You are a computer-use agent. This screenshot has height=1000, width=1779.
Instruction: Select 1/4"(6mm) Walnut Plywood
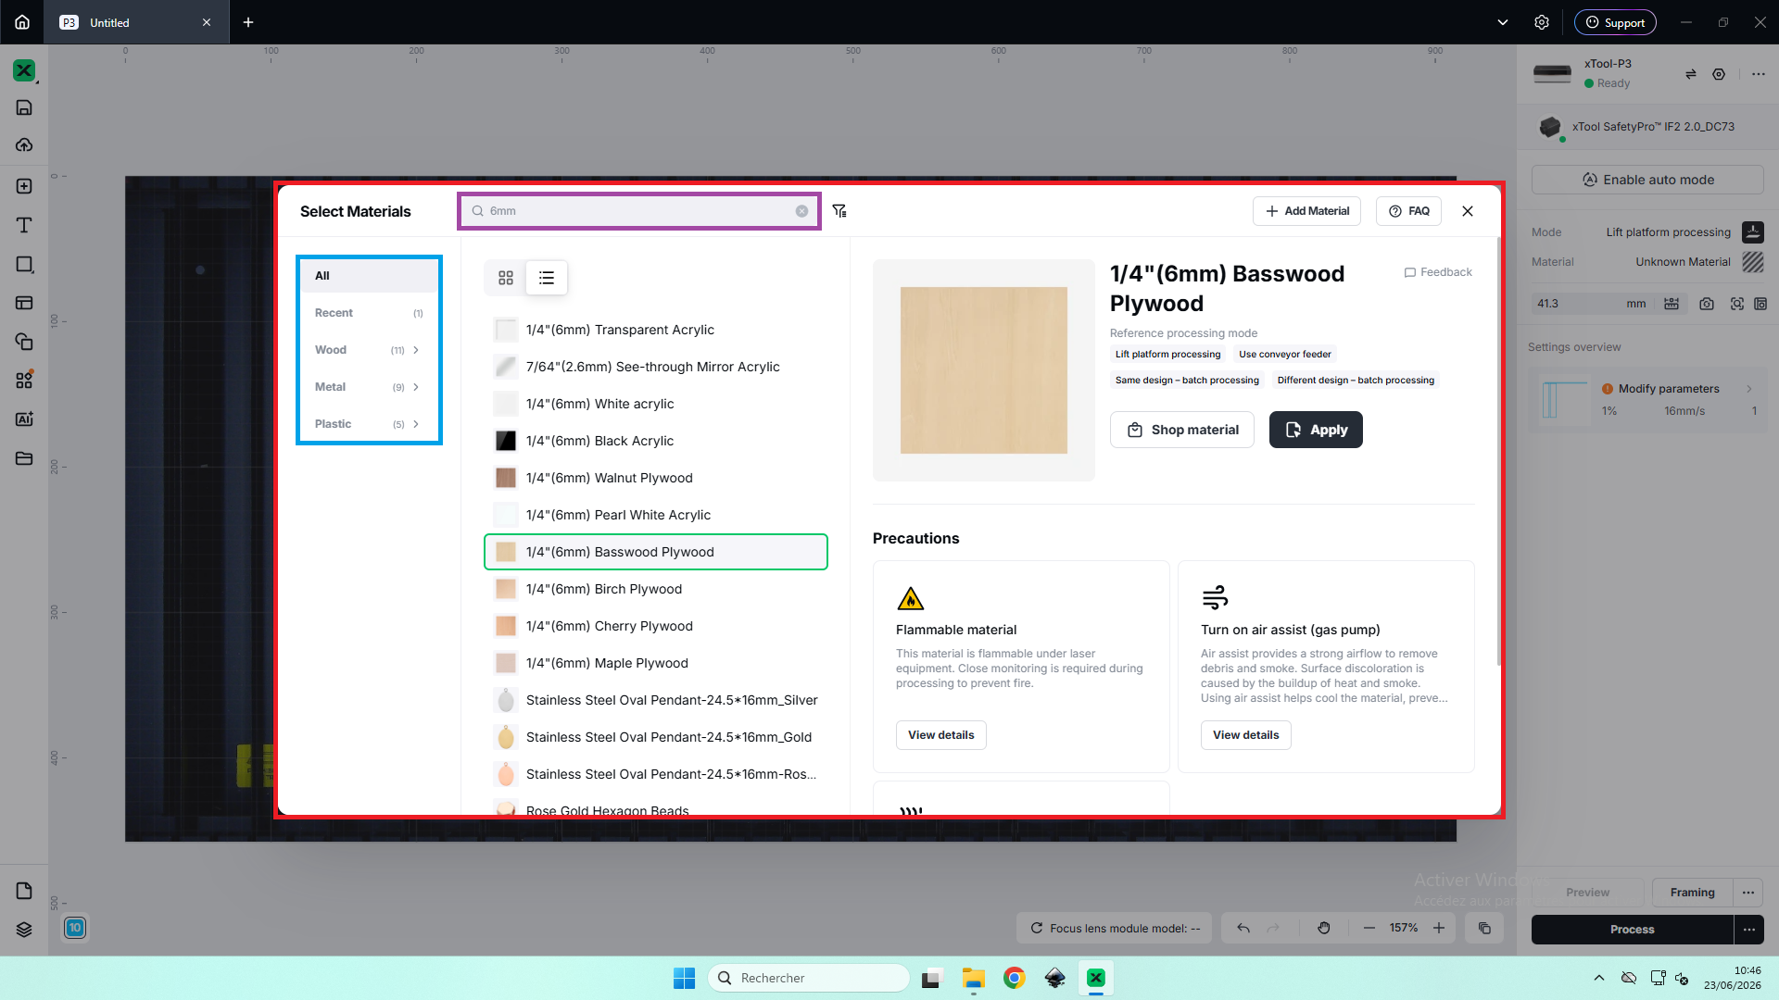656,478
